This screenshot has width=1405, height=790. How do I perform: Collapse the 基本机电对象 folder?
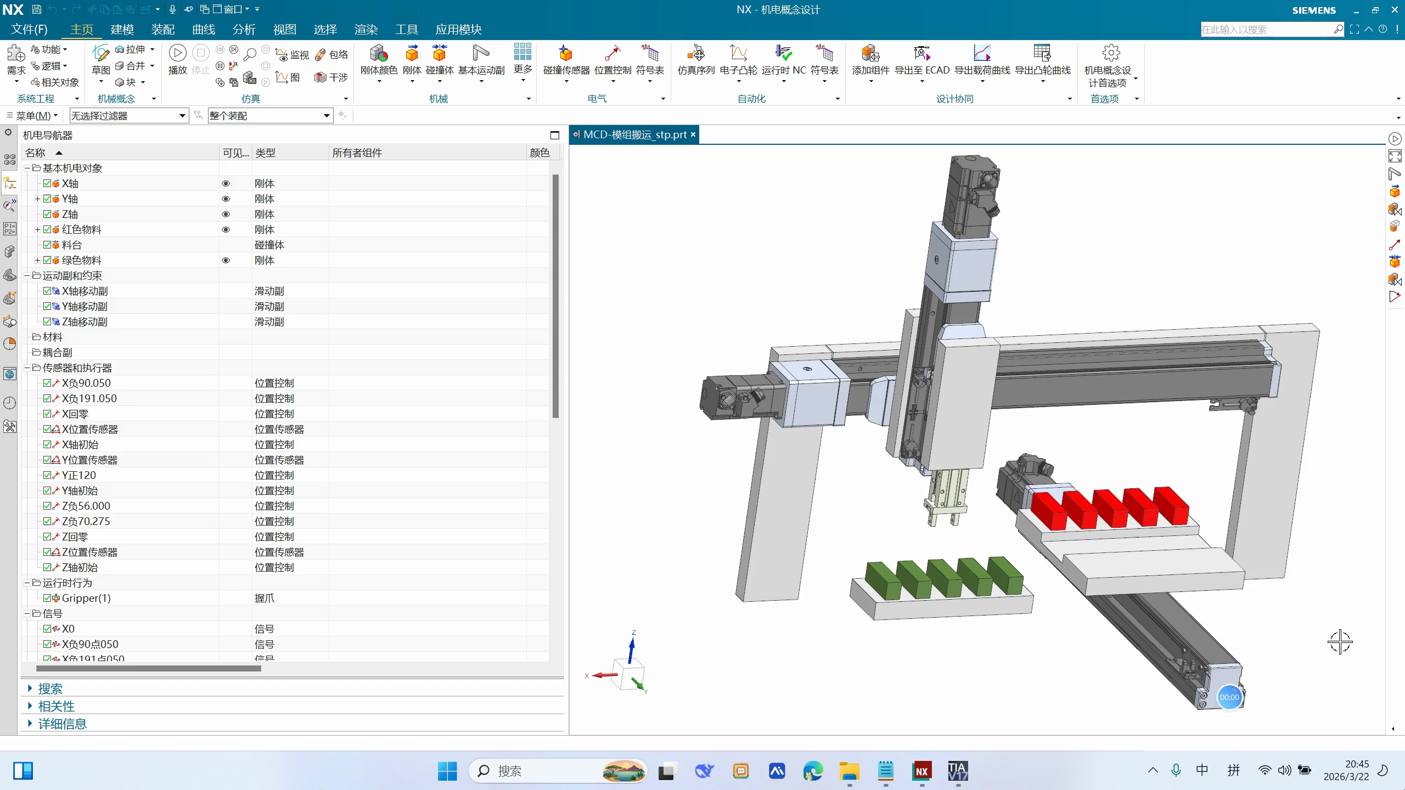[x=27, y=168]
